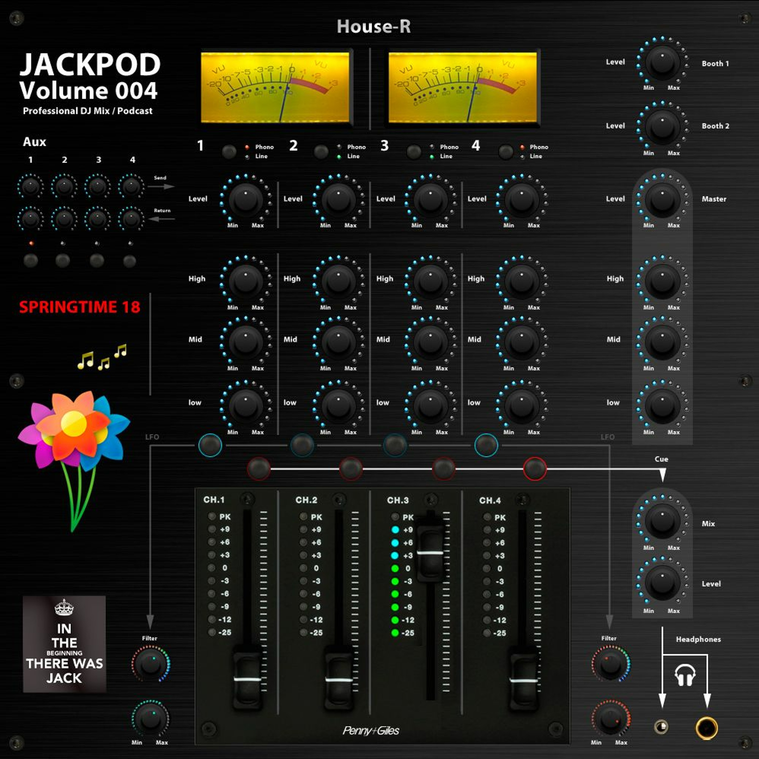Enable the red cue button for channel 4
This screenshot has width=759, height=759.
[535, 469]
